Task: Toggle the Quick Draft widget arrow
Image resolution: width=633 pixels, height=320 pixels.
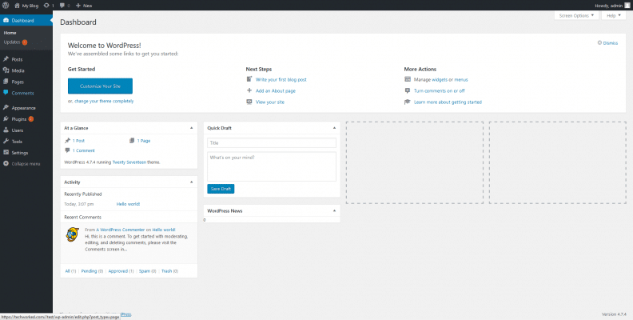Action: (x=334, y=127)
